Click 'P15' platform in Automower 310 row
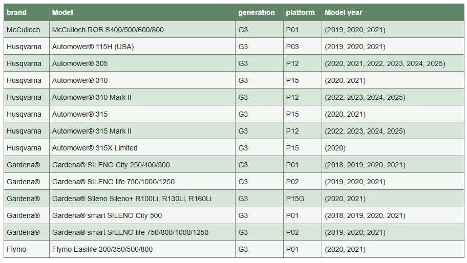 point(302,80)
